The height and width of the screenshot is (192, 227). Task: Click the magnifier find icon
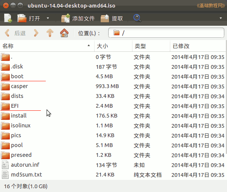[x=137, y=18]
